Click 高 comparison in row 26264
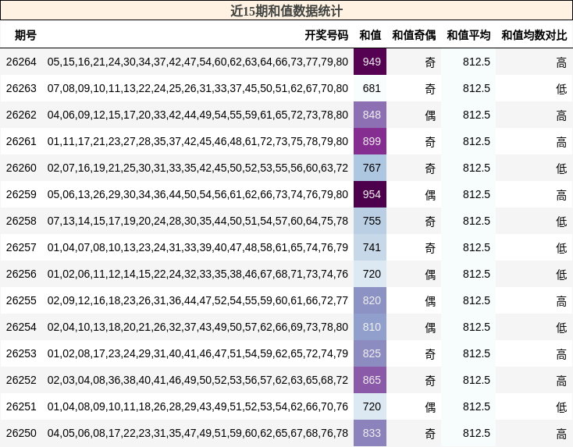This screenshot has height=447, width=573. pos(561,62)
